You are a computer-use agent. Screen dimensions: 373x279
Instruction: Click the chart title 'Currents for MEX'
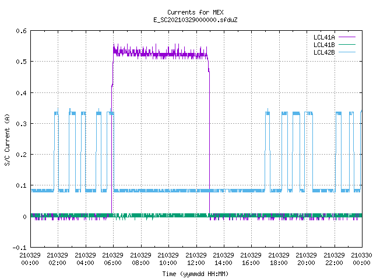(x=195, y=12)
